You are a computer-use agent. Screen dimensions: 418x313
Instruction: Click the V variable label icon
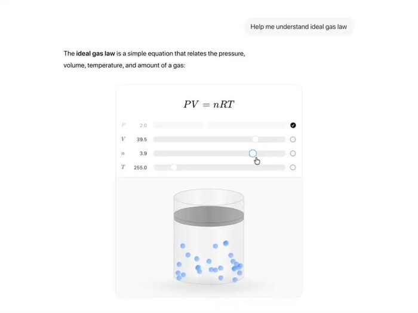(124, 139)
